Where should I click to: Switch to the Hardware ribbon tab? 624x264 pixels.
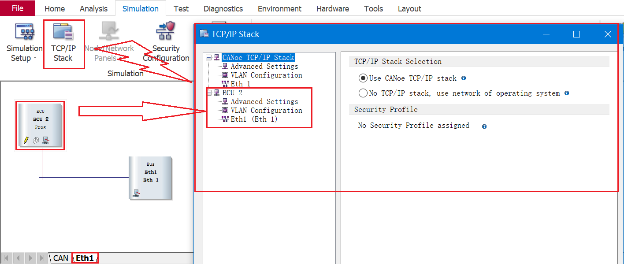coord(333,9)
